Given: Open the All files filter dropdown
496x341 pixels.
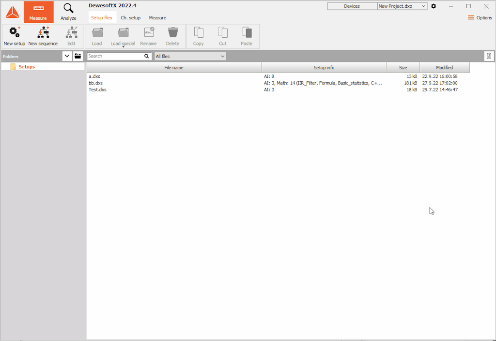Looking at the screenshot, I should (x=190, y=56).
